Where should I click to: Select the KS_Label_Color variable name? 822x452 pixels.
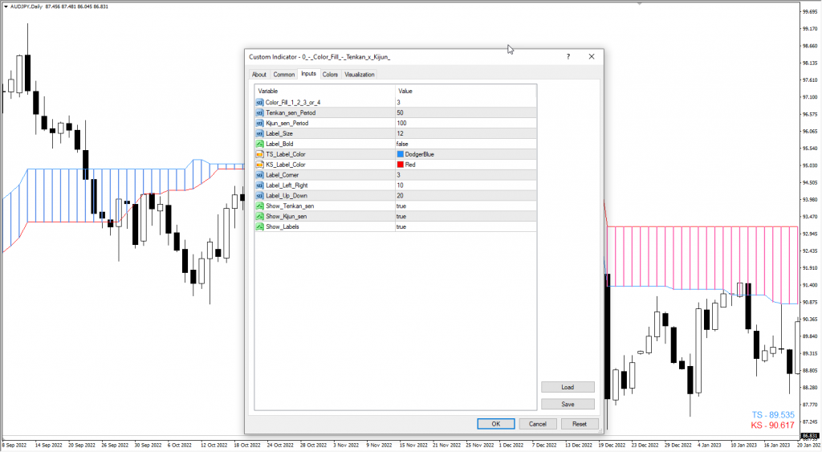click(x=286, y=165)
